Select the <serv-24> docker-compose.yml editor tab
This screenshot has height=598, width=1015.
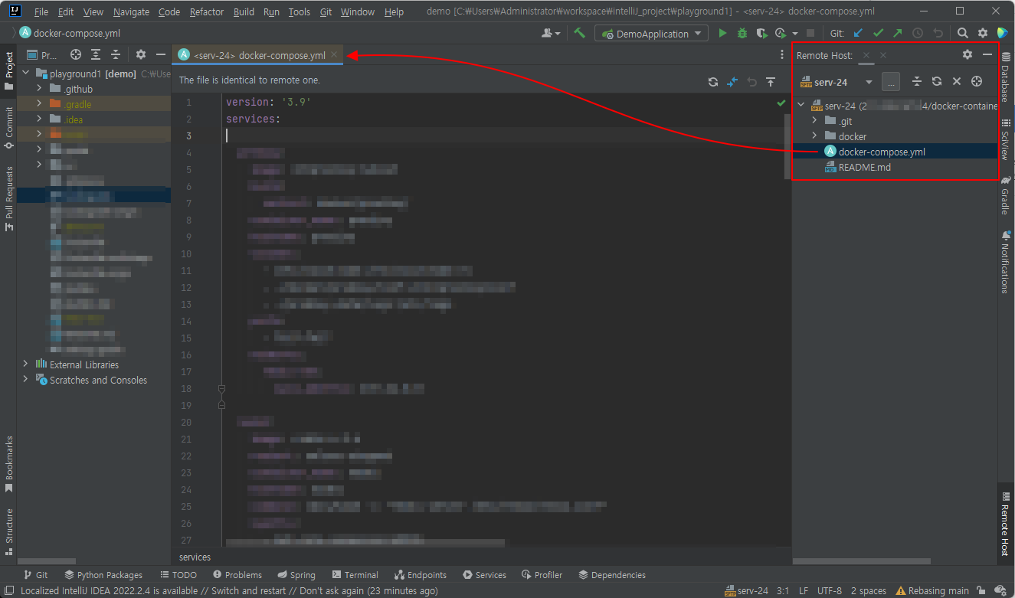pyautogui.click(x=259, y=55)
